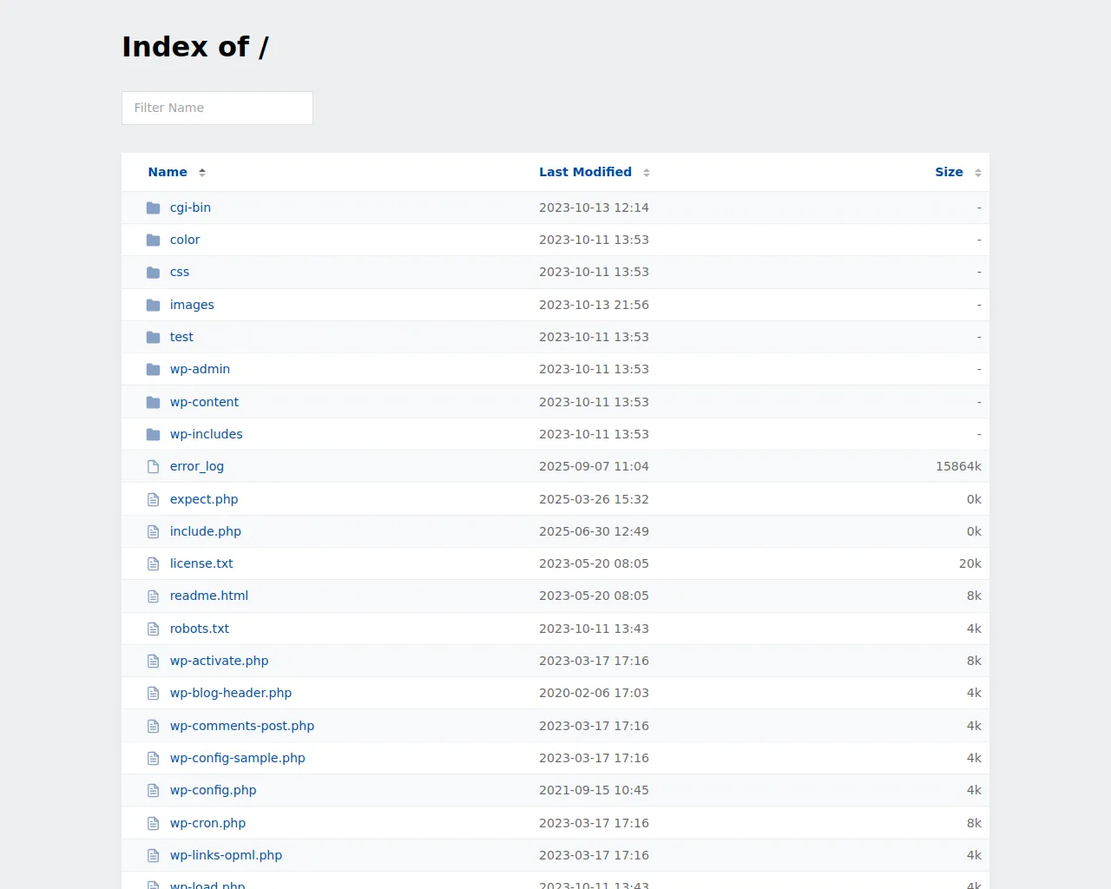Viewport: 1111px width, 889px height.
Task: Sort the listing by Name column
Action: (x=168, y=172)
